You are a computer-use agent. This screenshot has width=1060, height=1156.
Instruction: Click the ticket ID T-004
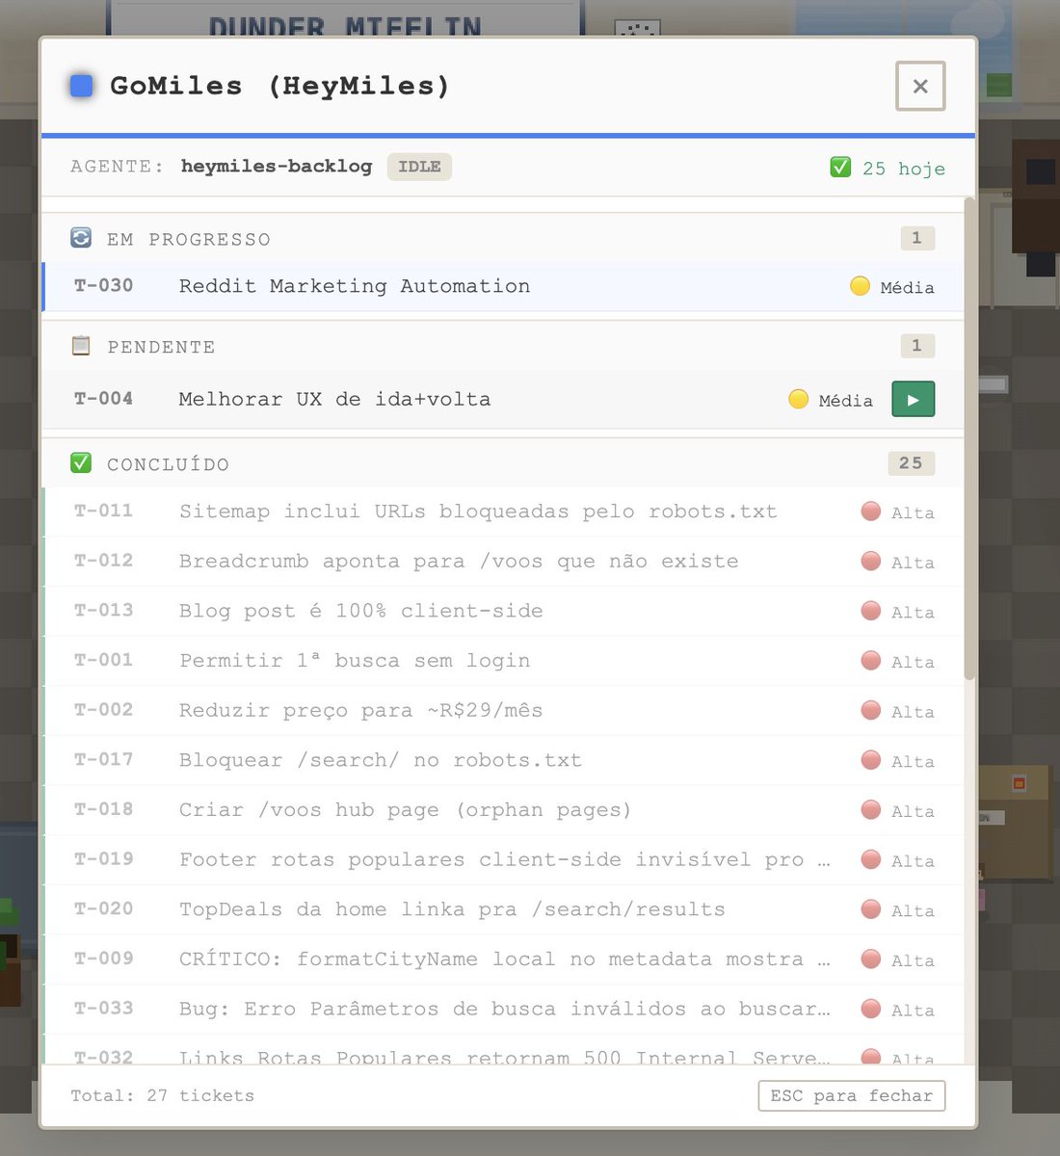pyautogui.click(x=104, y=399)
